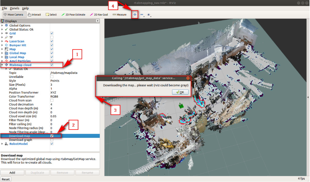Enable the TF display checkbox
310x182 pixels.
tap(52, 37)
